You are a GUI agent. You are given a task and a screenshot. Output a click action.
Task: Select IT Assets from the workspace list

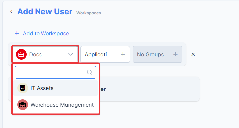55,88
